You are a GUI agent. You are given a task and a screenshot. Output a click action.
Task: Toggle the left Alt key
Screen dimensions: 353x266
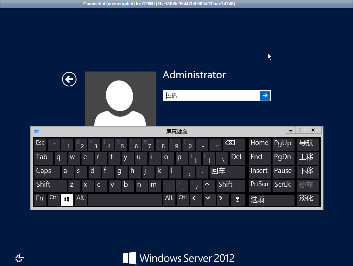click(81, 200)
